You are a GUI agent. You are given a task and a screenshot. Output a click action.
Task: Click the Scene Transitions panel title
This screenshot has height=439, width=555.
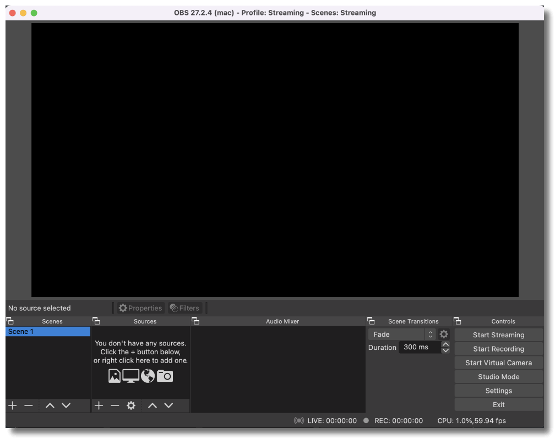pos(413,321)
